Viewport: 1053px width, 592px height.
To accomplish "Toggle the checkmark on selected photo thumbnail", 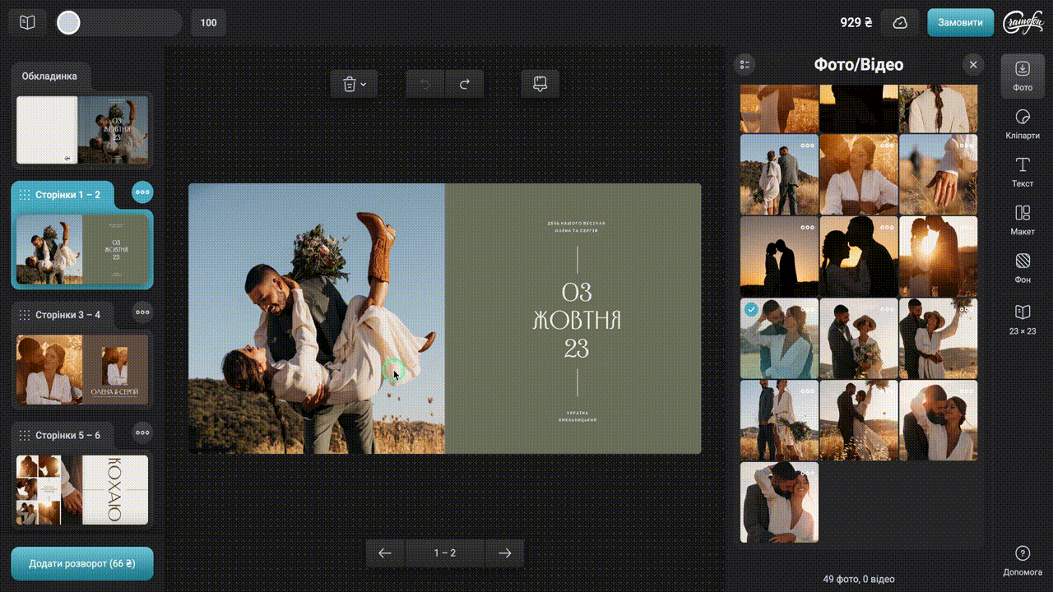I will pyautogui.click(x=751, y=310).
